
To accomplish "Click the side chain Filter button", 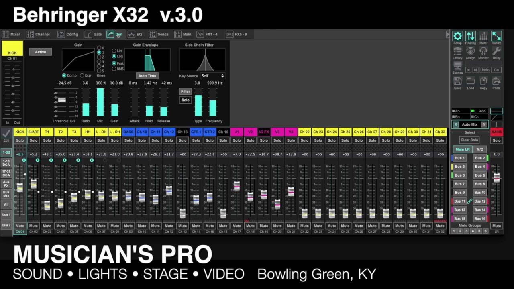I will (x=185, y=92).
